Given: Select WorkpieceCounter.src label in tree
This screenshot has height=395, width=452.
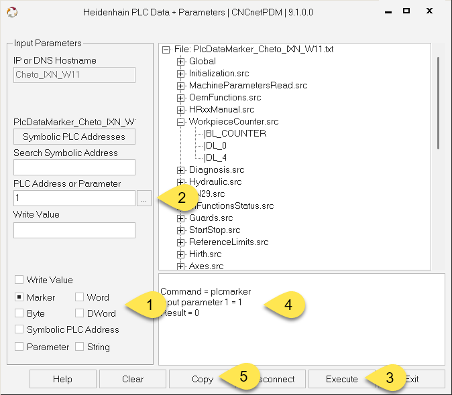Looking at the screenshot, I should point(234,121).
